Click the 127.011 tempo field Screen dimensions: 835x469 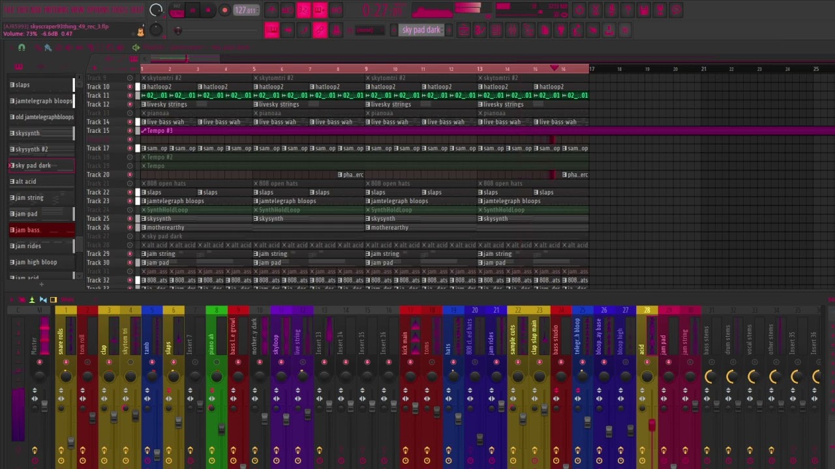245,10
